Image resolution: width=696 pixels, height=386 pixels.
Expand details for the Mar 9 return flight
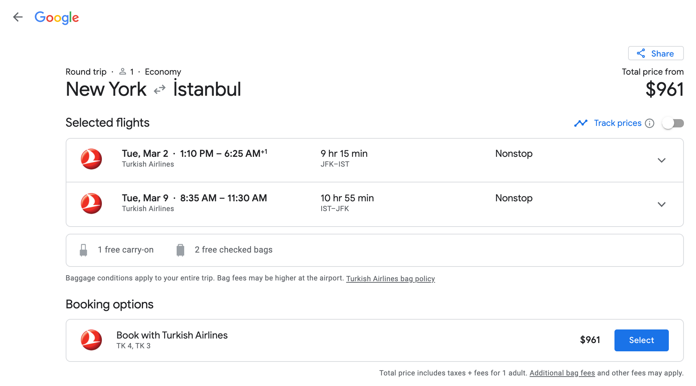[x=661, y=204]
